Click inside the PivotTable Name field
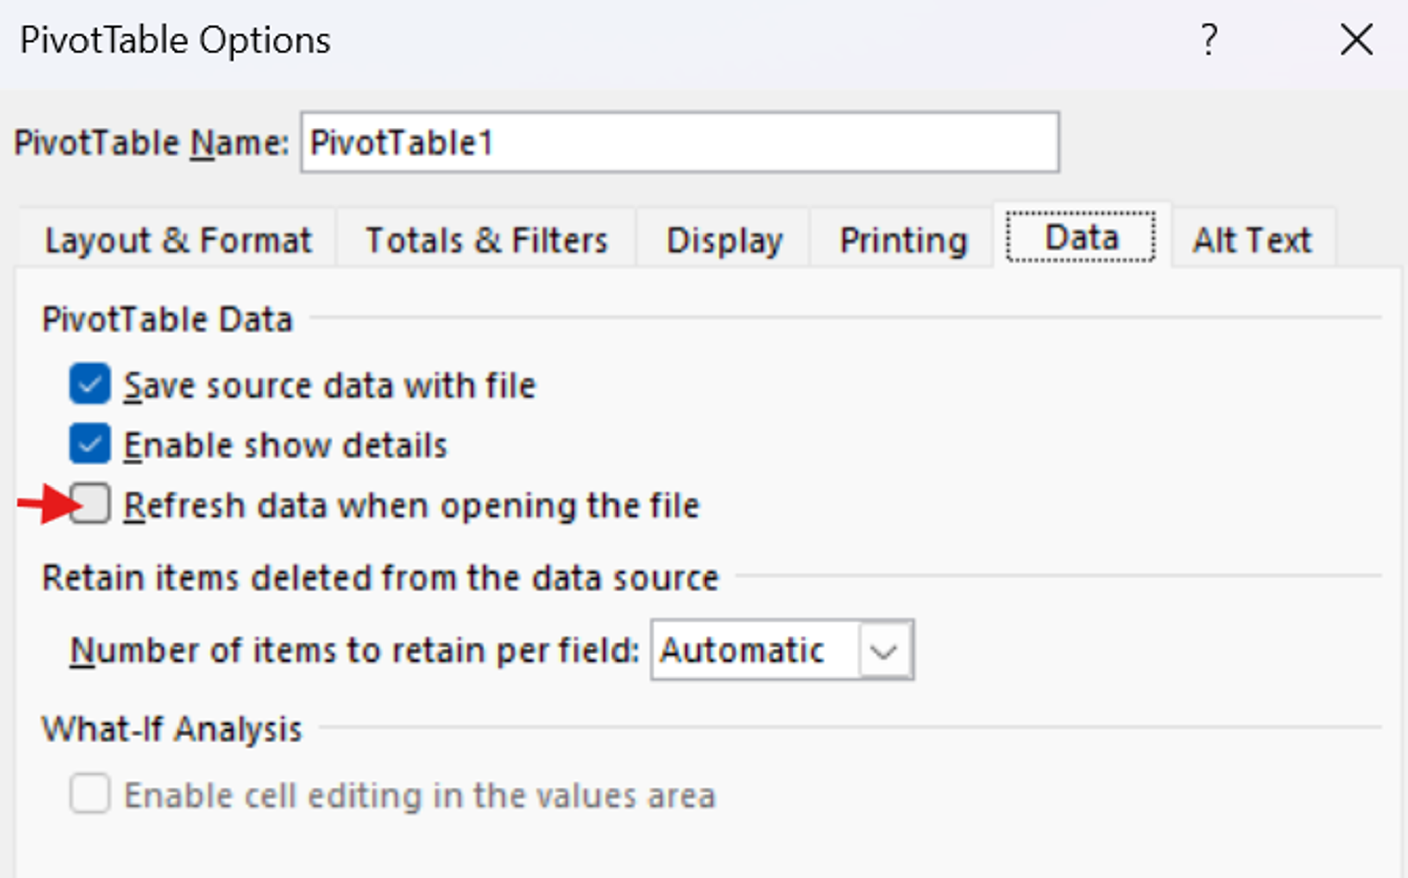Viewport: 1408px width, 878px height. [x=679, y=141]
